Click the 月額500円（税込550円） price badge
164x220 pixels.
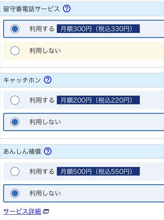pos(98,171)
